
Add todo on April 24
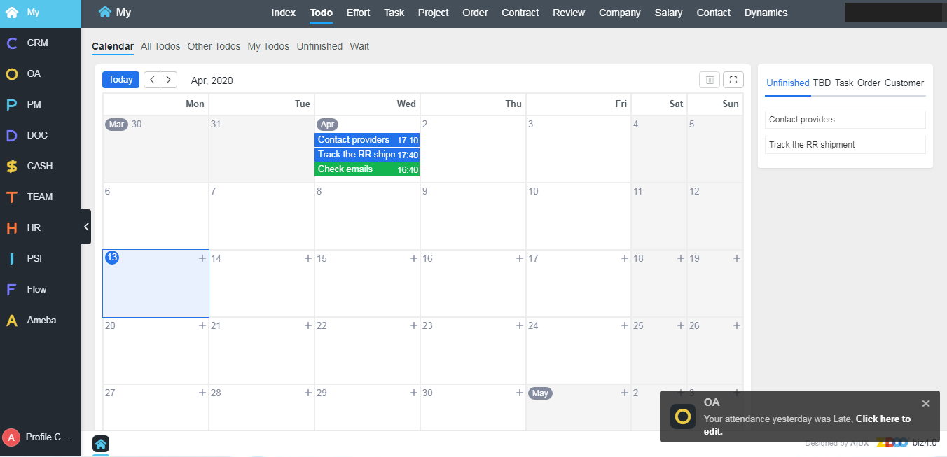coord(625,325)
